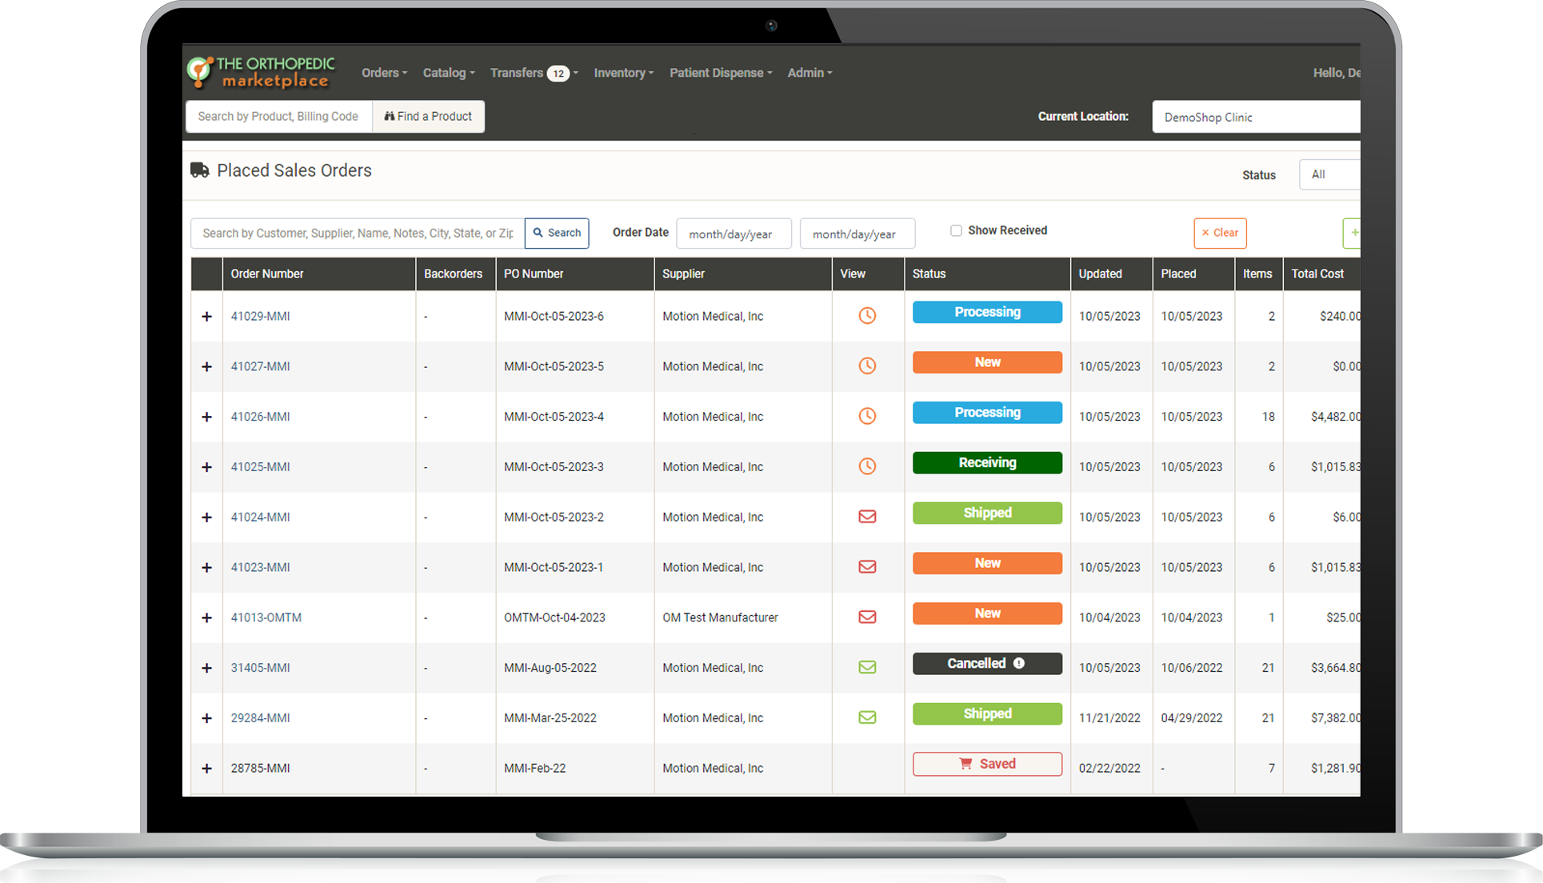The image size is (1543, 883).
Task: Open the red envelope for order 41024-MMI
Action: point(867,517)
